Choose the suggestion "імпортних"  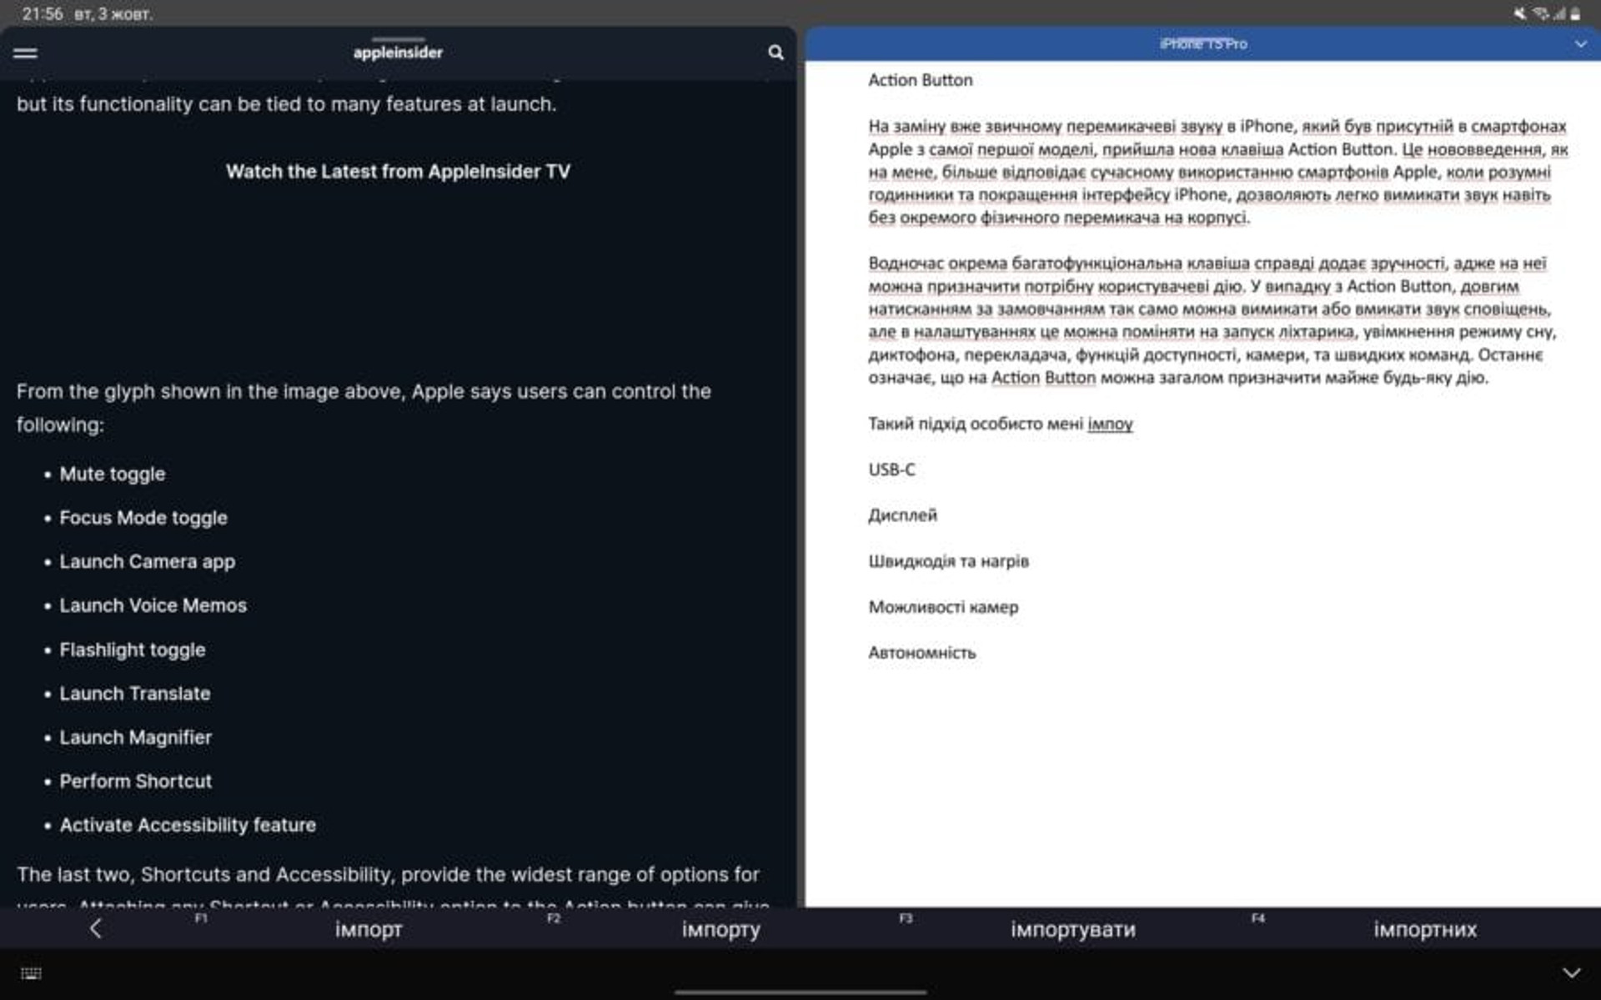[x=1425, y=929]
